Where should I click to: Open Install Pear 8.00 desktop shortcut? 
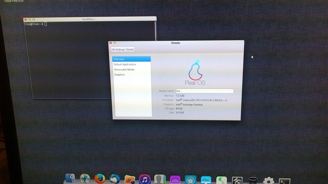pyautogui.click(x=14, y=1)
